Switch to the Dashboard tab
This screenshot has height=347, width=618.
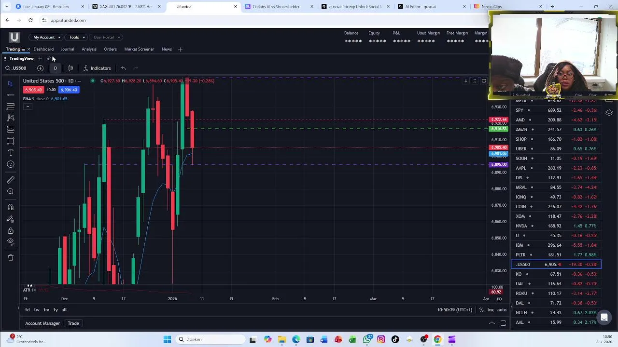[43, 49]
